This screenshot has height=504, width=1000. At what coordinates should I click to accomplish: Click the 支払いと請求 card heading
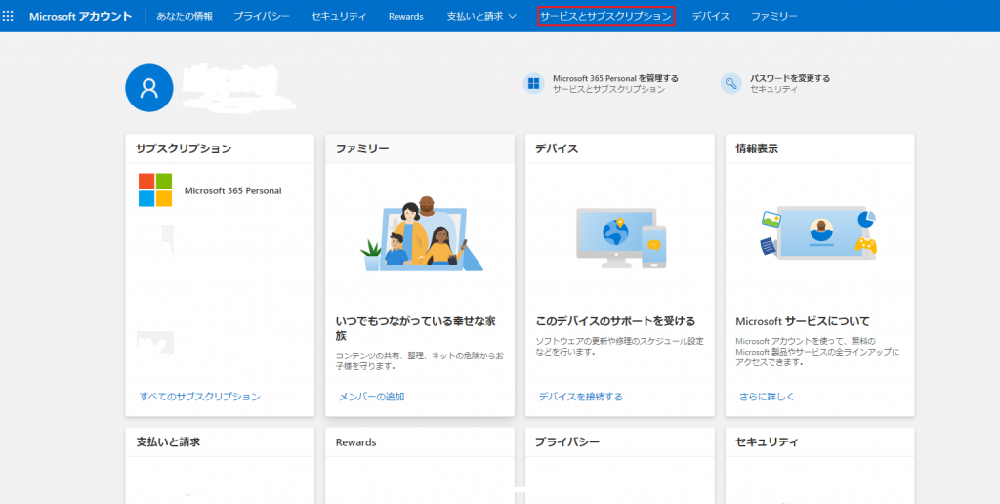point(168,441)
